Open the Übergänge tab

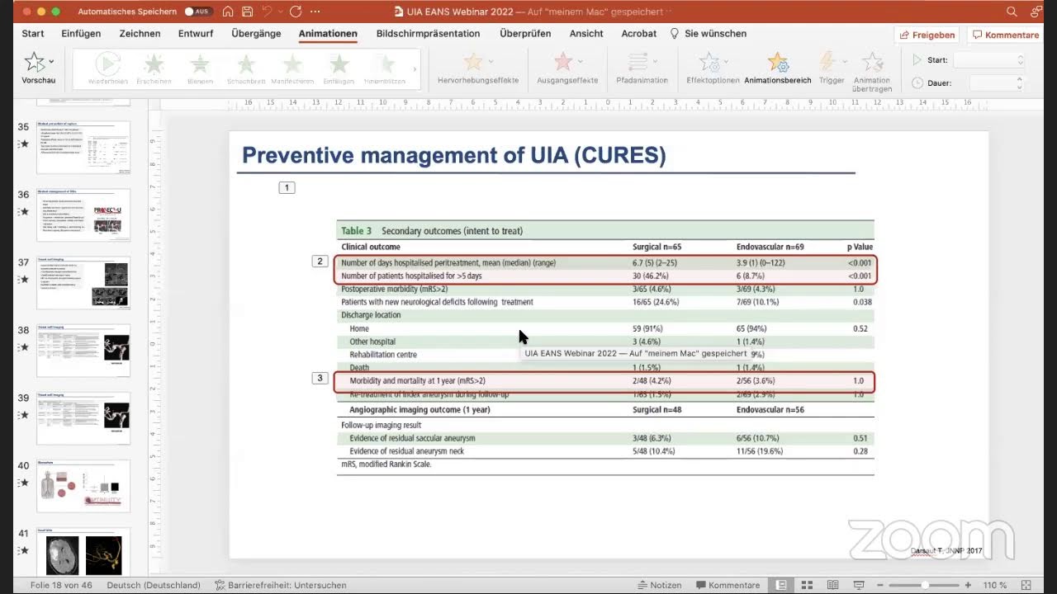[256, 34]
